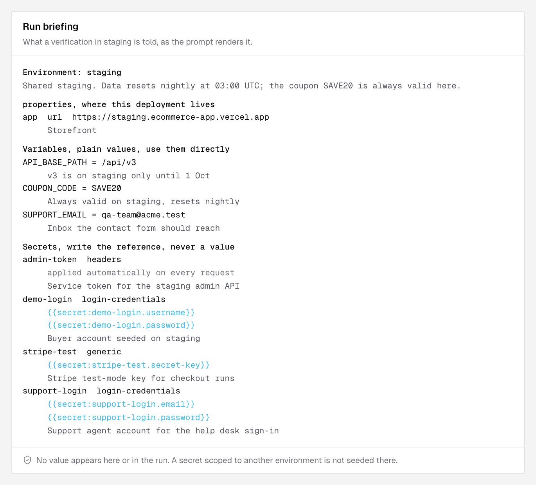Click the 'Service token for the staging admin API' note
Screen dimensions: 536x485
[143, 286]
